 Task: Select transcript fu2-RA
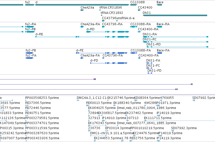coord(31,24)
